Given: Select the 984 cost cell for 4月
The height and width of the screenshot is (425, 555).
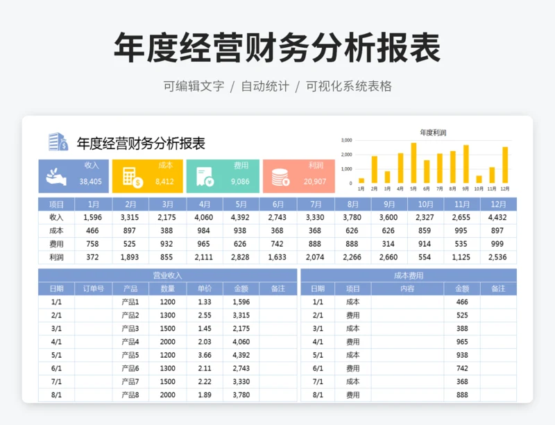Looking at the screenshot, I should [x=204, y=231].
